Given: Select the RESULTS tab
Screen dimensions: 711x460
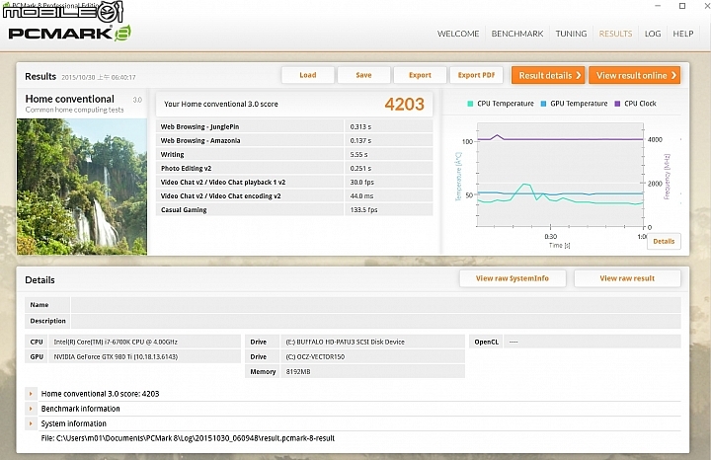Looking at the screenshot, I should [615, 34].
